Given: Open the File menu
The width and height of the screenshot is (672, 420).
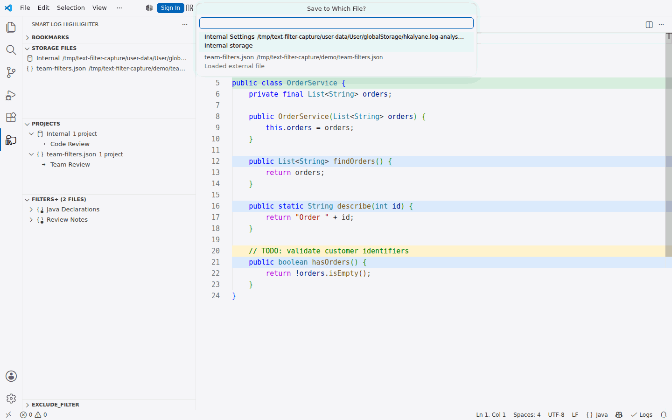Looking at the screenshot, I should [x=25, y=8].
